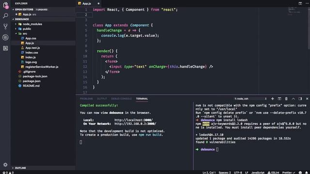
Task: Move panel to the side
Action: [300, 99]
